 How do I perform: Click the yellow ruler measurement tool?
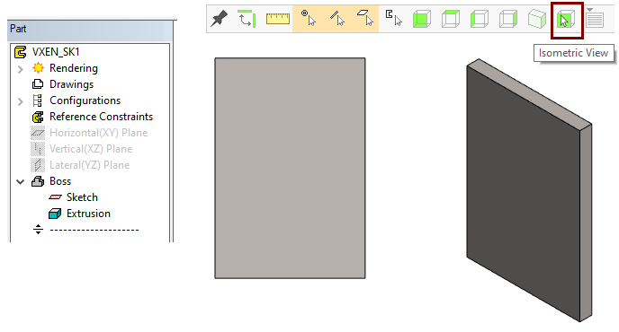pyautogui.click(x=278, y=19)
